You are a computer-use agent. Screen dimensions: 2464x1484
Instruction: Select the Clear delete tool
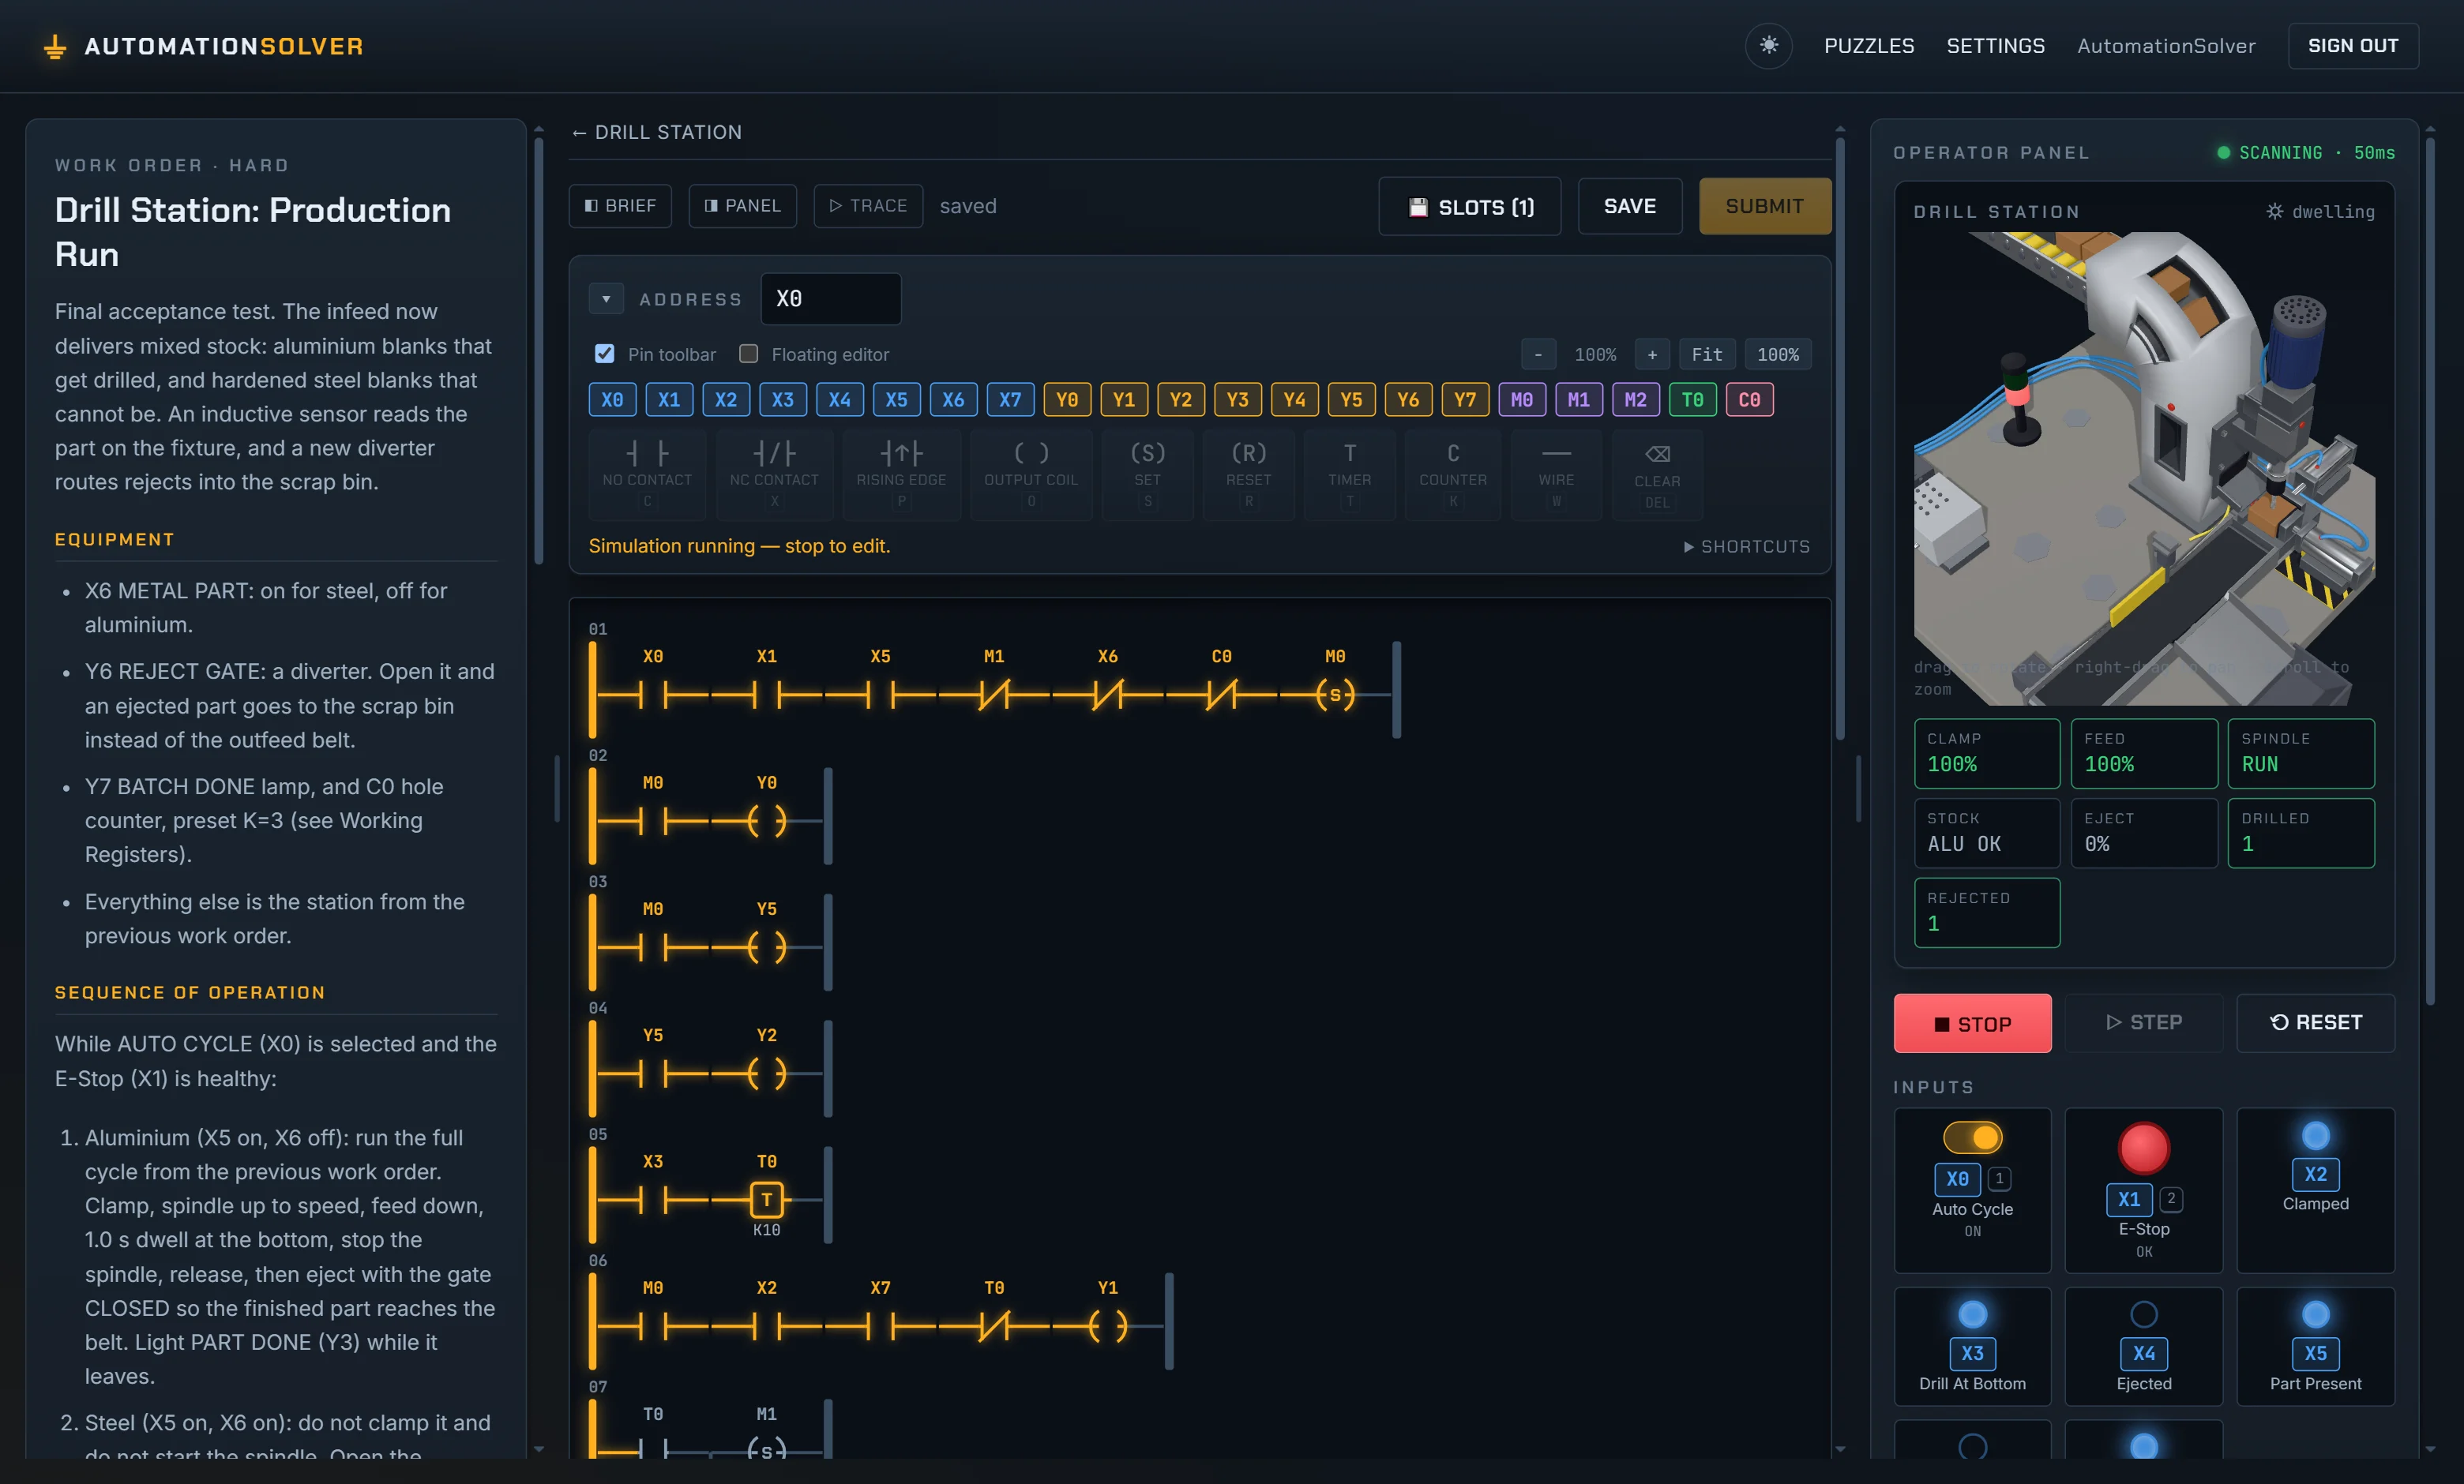point(1657,474)
